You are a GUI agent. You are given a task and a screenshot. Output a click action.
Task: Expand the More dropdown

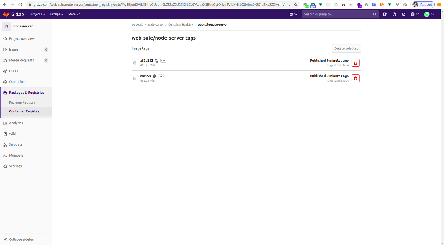[74, 14]
